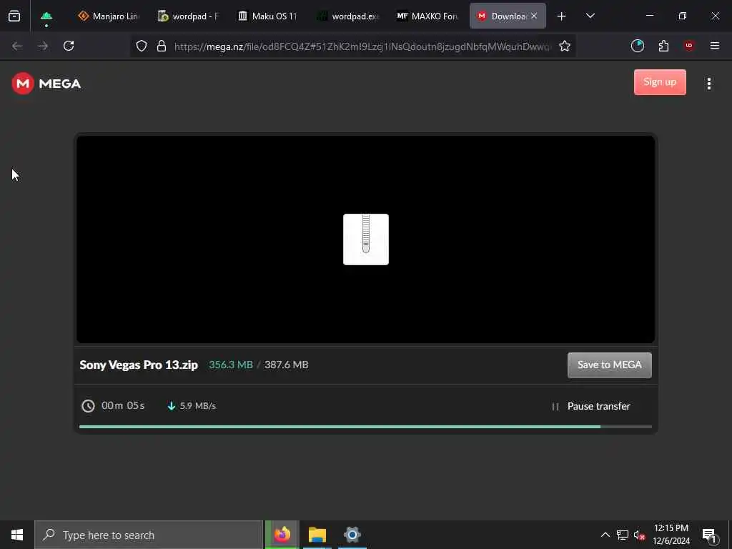Switch to the wordpad.exe tab

coord(348,16)
